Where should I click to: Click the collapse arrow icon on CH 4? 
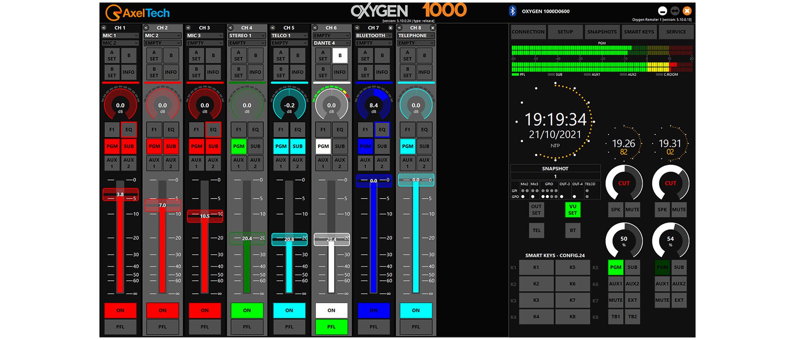click(x=231, y=28)
